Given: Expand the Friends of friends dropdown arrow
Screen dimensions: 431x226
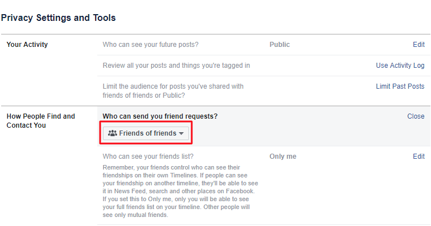Looking at the screenshot, I should pyautogui.click(x=181, y=134).
